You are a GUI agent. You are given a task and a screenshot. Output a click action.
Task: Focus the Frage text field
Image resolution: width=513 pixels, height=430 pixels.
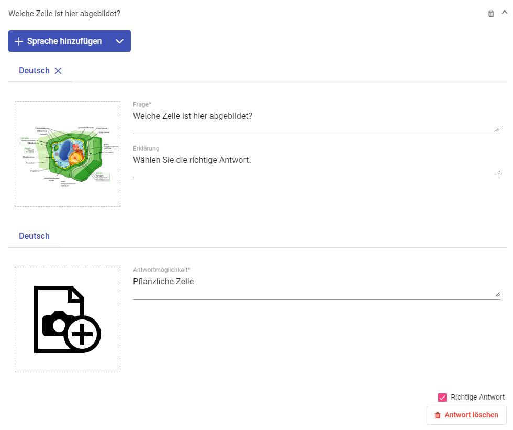(314, 116)
